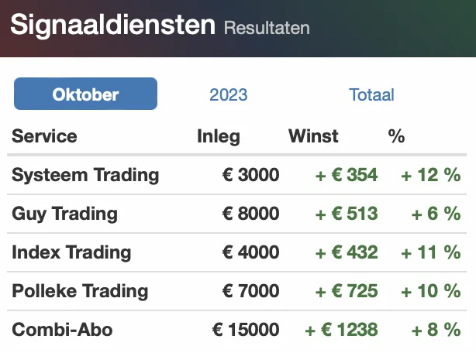Click the Service column header

(44, 135)
